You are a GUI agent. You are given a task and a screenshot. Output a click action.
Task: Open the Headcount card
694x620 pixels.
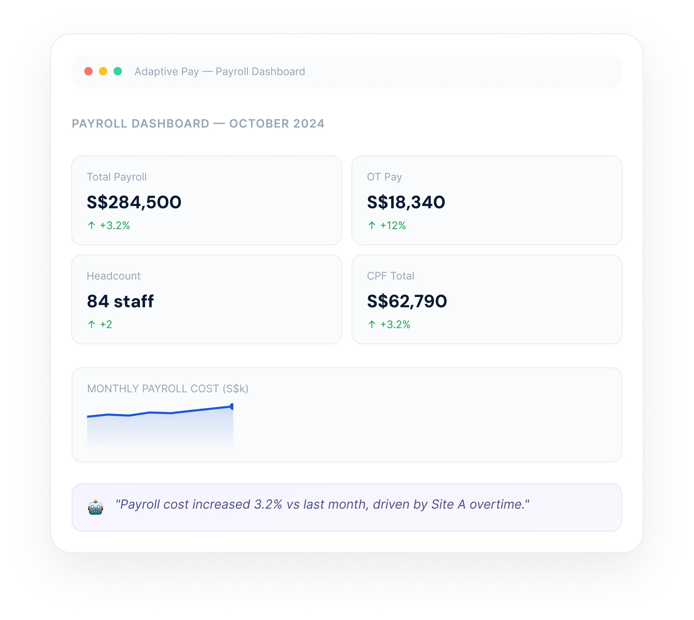coord(206,299)
